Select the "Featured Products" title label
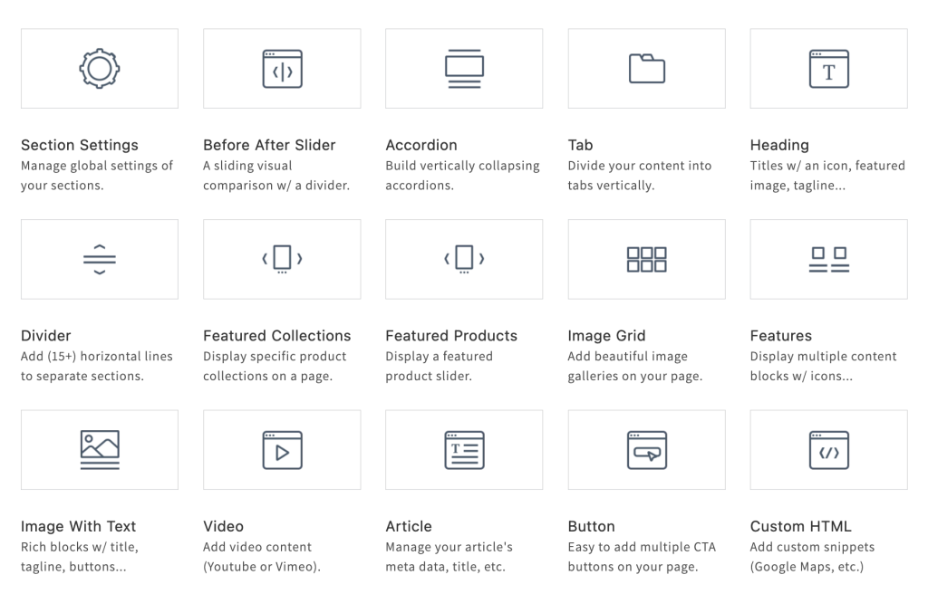Viewport: 928px width, 613px height. (451, 336)
